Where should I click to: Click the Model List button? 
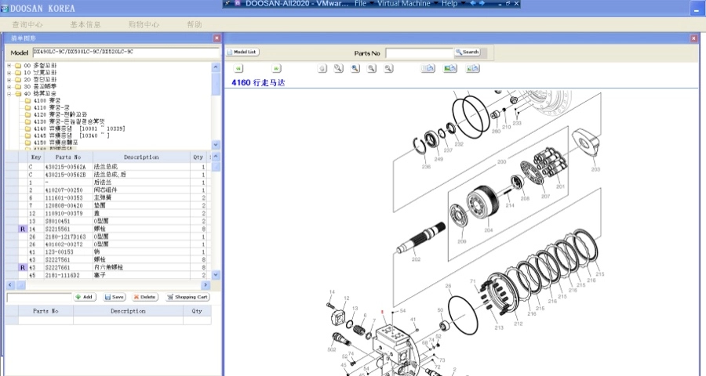point(242,52)
